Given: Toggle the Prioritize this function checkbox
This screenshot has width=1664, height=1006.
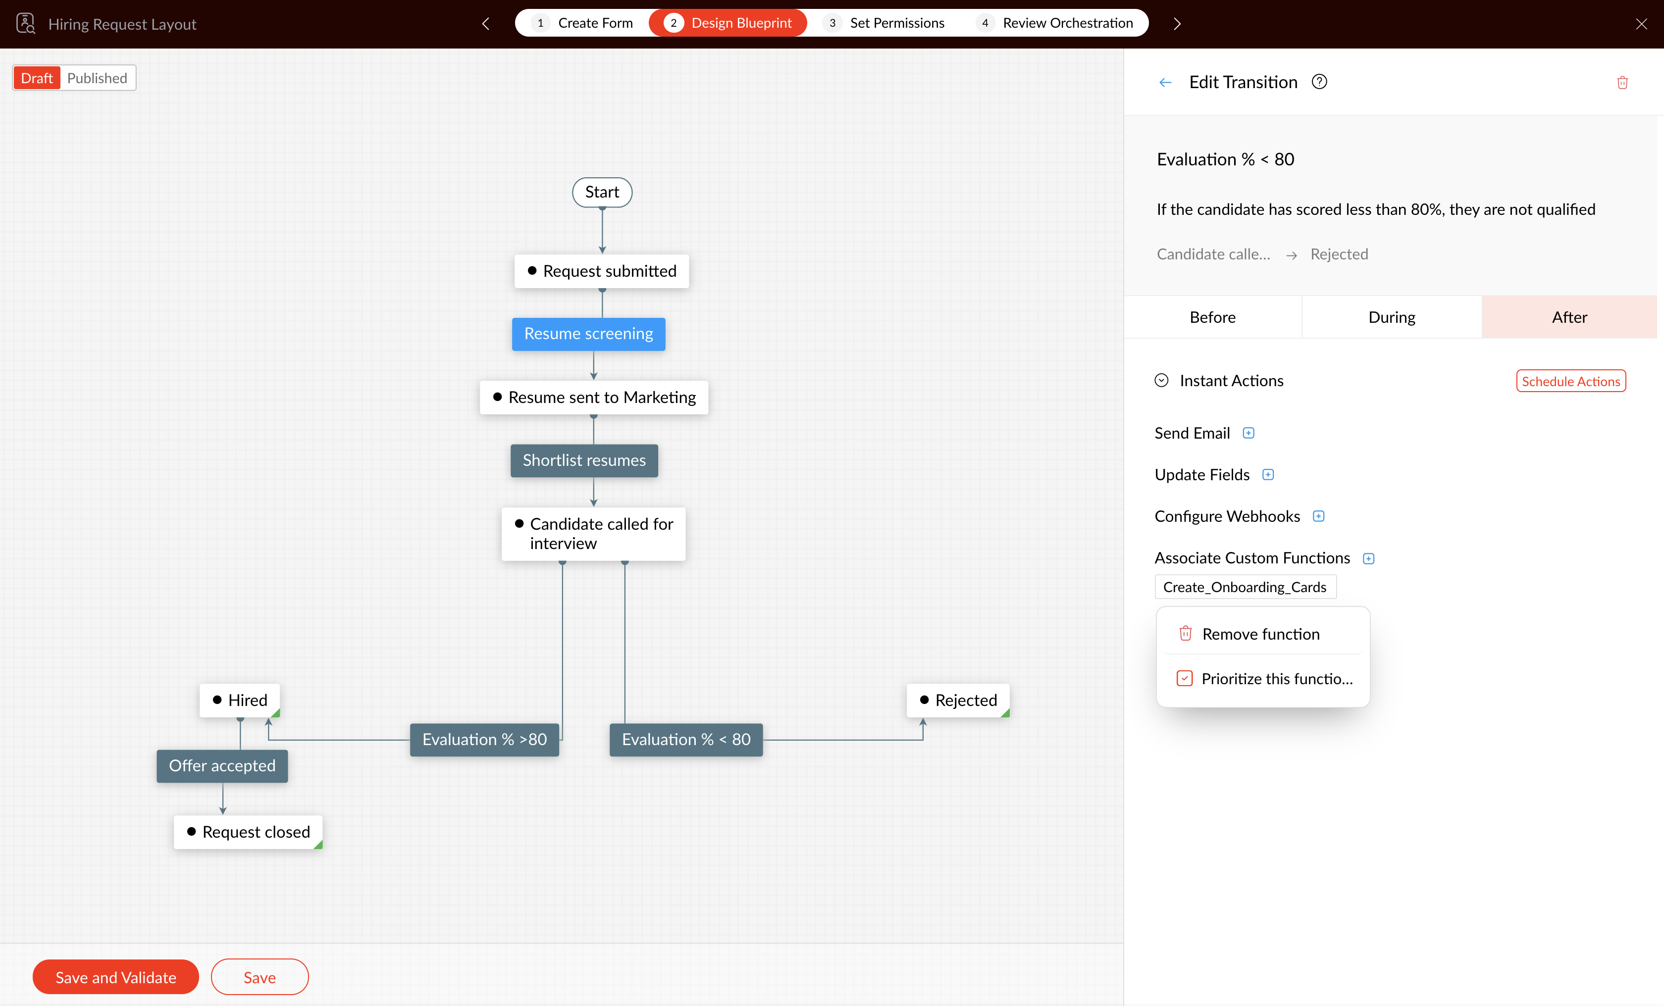Looking at the screenshot, I should pos(1185,679).
